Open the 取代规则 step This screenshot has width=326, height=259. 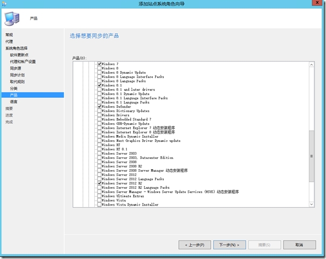tap(17, 81)
